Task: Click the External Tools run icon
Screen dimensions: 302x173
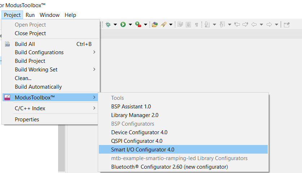Action: [x=138, y=24]
